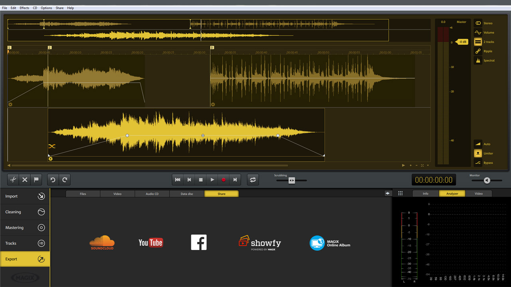Open the Analyzer panel tab

452,193
